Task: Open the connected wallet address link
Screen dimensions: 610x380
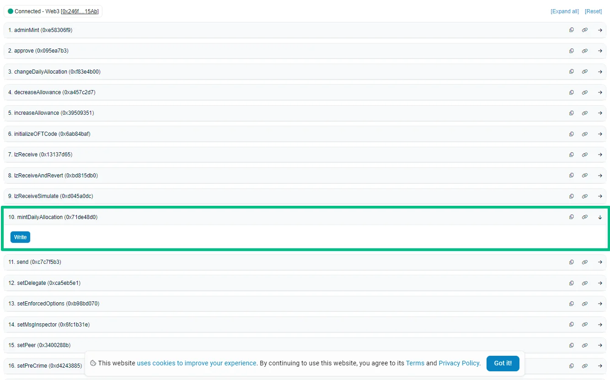Action: tap(80, 11)
